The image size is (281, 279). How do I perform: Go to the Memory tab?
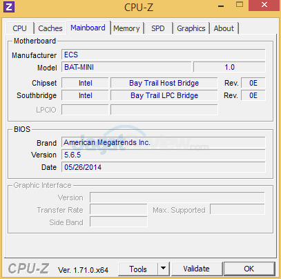(x=126, y=28)
